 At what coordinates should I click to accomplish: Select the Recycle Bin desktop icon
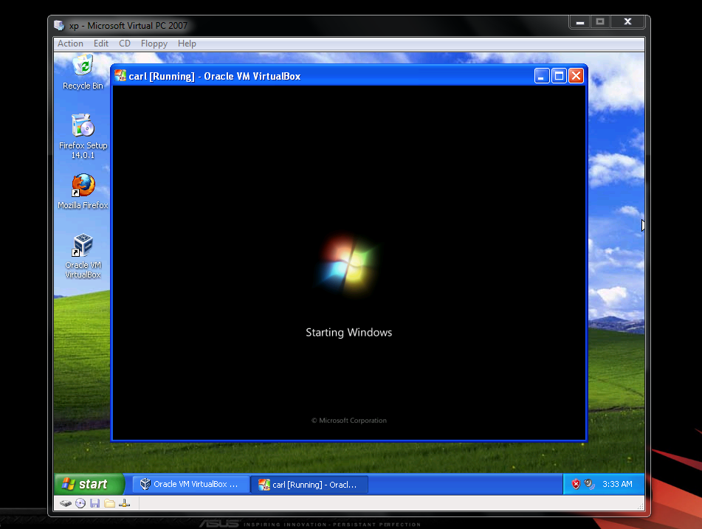point(83,72)
